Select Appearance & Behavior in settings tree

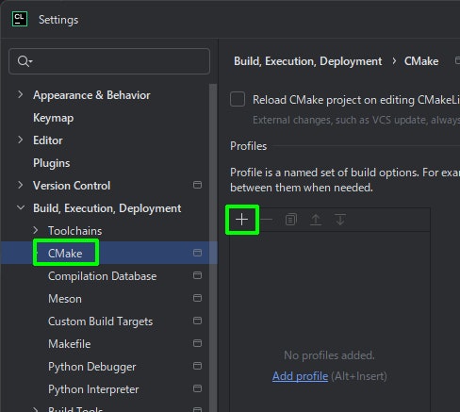[91, 95]
